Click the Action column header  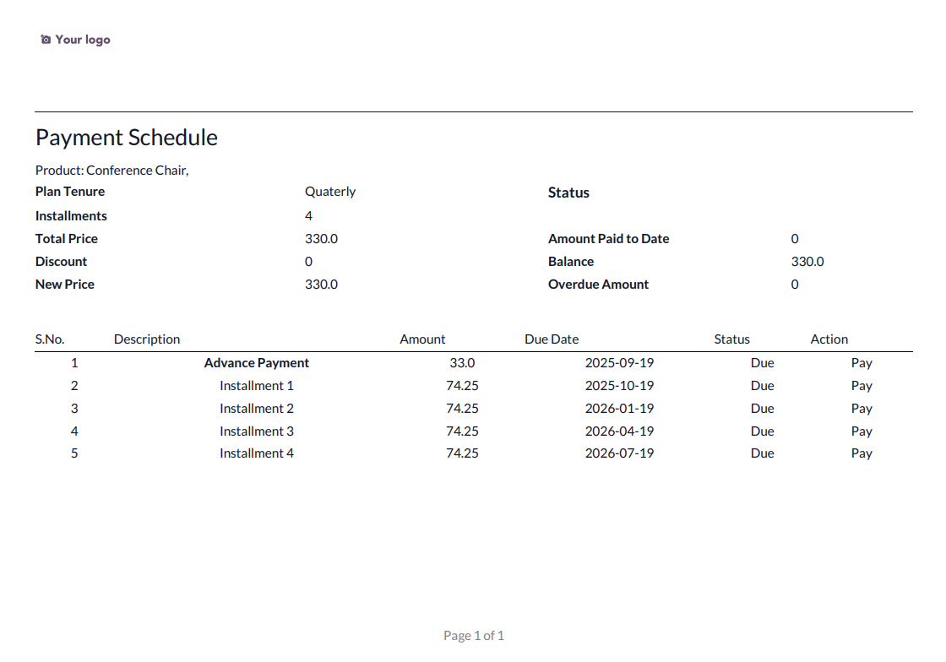[829, 339]
